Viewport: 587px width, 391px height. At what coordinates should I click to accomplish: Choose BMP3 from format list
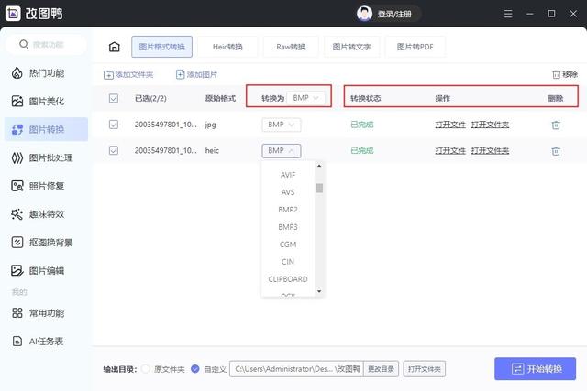(288, 227)
